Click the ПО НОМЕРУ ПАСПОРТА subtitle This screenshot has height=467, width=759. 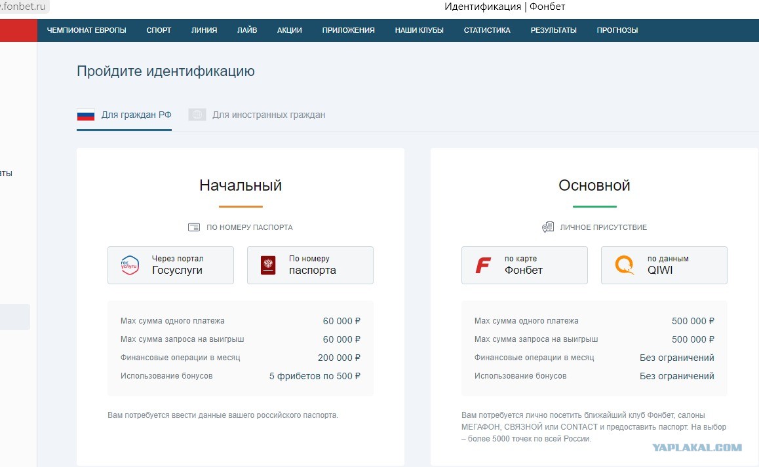click(x=249, y=227)
